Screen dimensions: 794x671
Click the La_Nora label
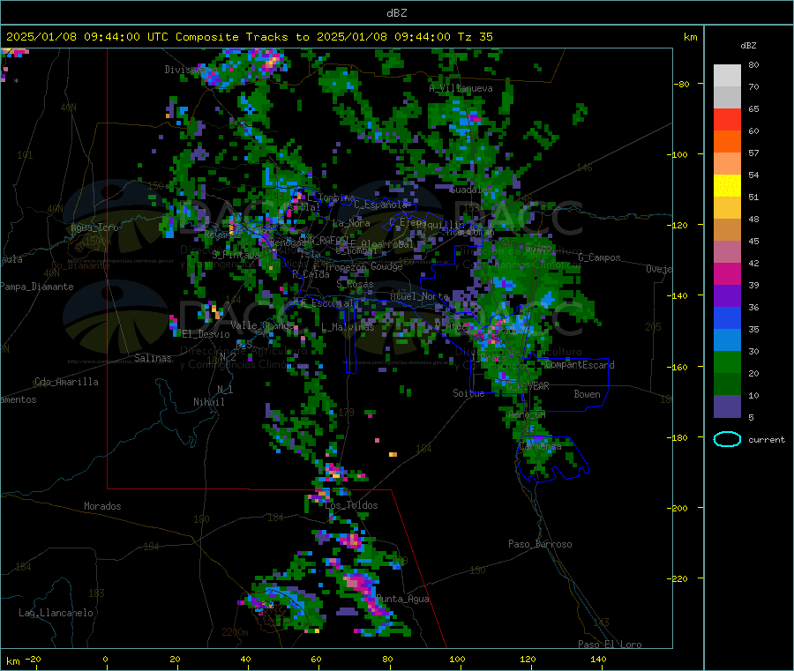[351, 223]
